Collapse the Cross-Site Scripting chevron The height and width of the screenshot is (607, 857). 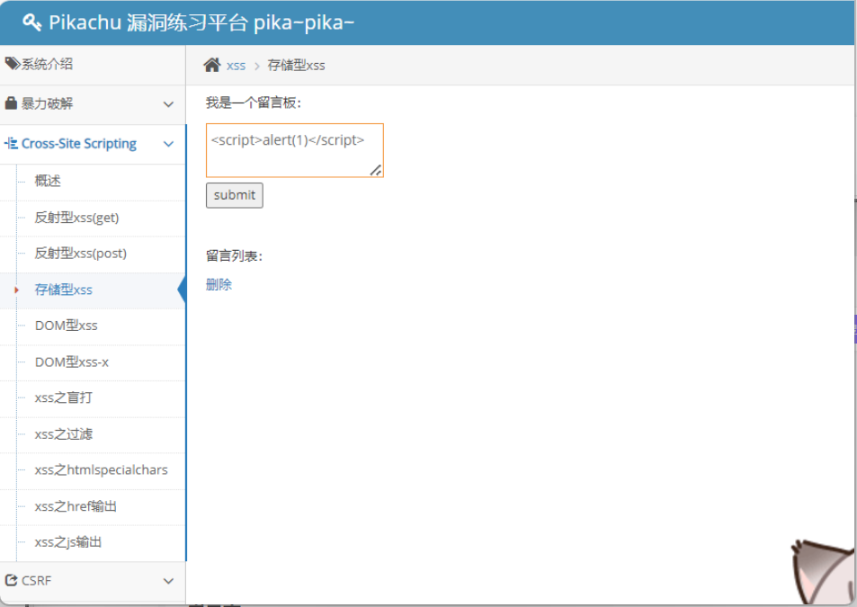coord(168,144)
